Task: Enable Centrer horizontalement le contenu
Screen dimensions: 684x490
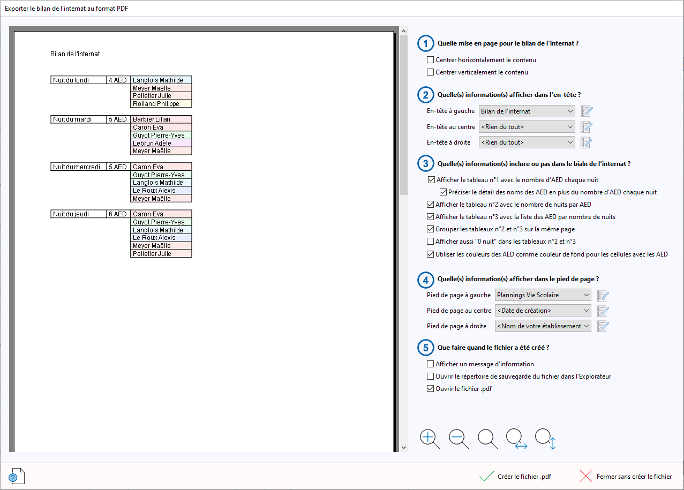Action: coord(430,60)
